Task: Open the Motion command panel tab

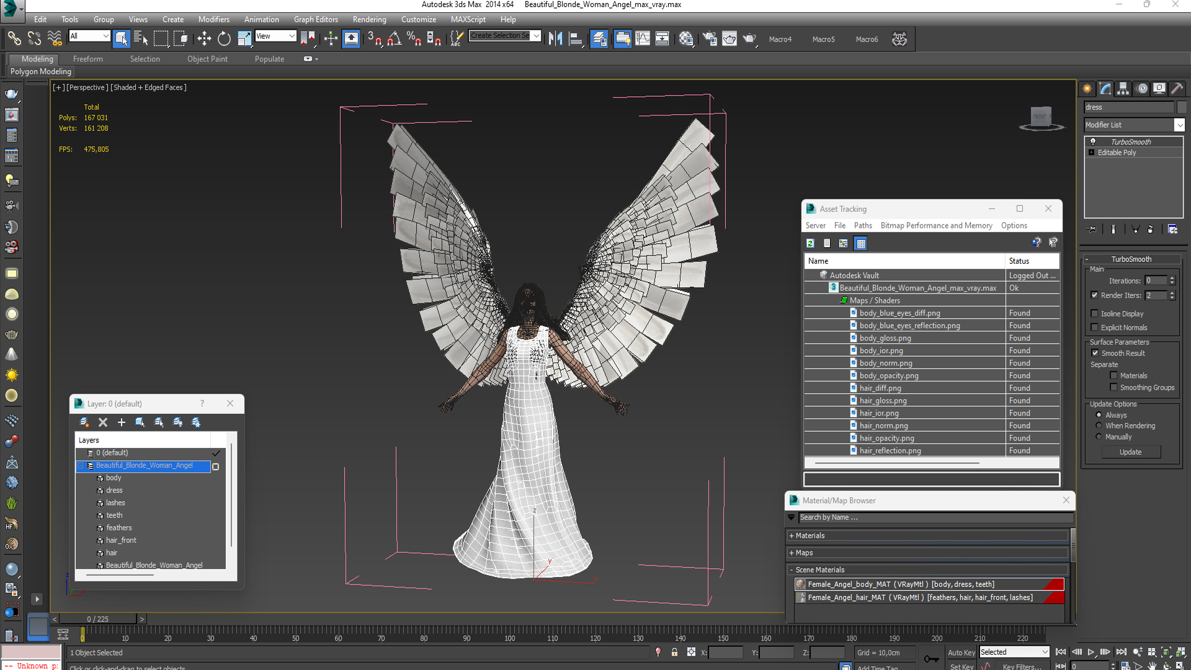Action: 1142,89
